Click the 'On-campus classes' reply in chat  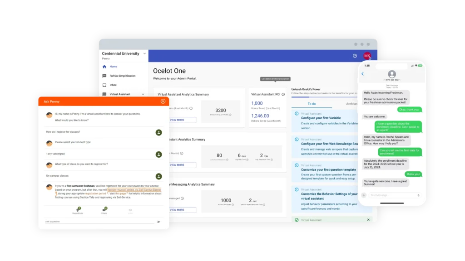pyautogui.click(x=57, y=176)
